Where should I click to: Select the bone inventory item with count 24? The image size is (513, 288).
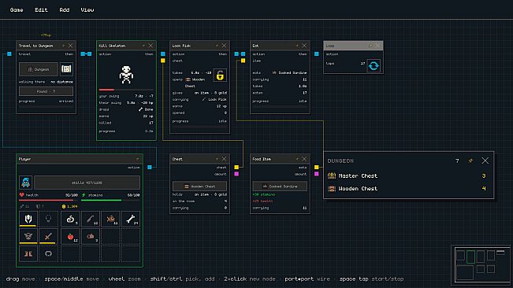131,219
